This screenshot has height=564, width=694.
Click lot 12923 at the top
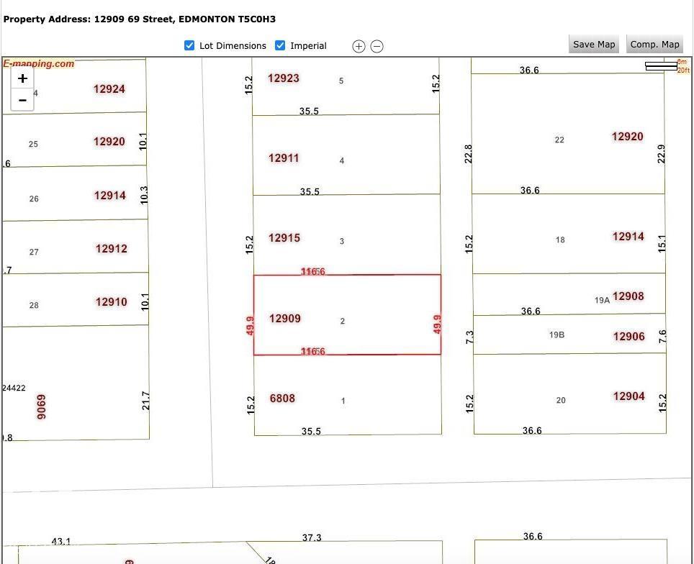click(x=346, y=86)
